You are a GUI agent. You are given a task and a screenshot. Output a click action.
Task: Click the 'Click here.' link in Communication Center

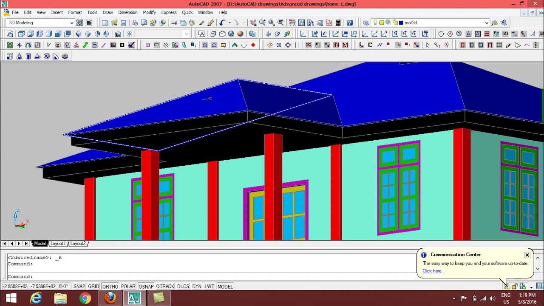click(432, 271)
